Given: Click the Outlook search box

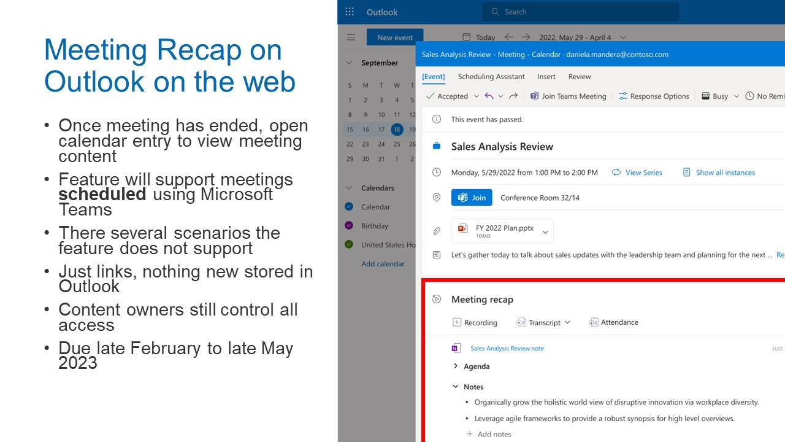Looking at the screenshot, I should click(x=580, y=12).
